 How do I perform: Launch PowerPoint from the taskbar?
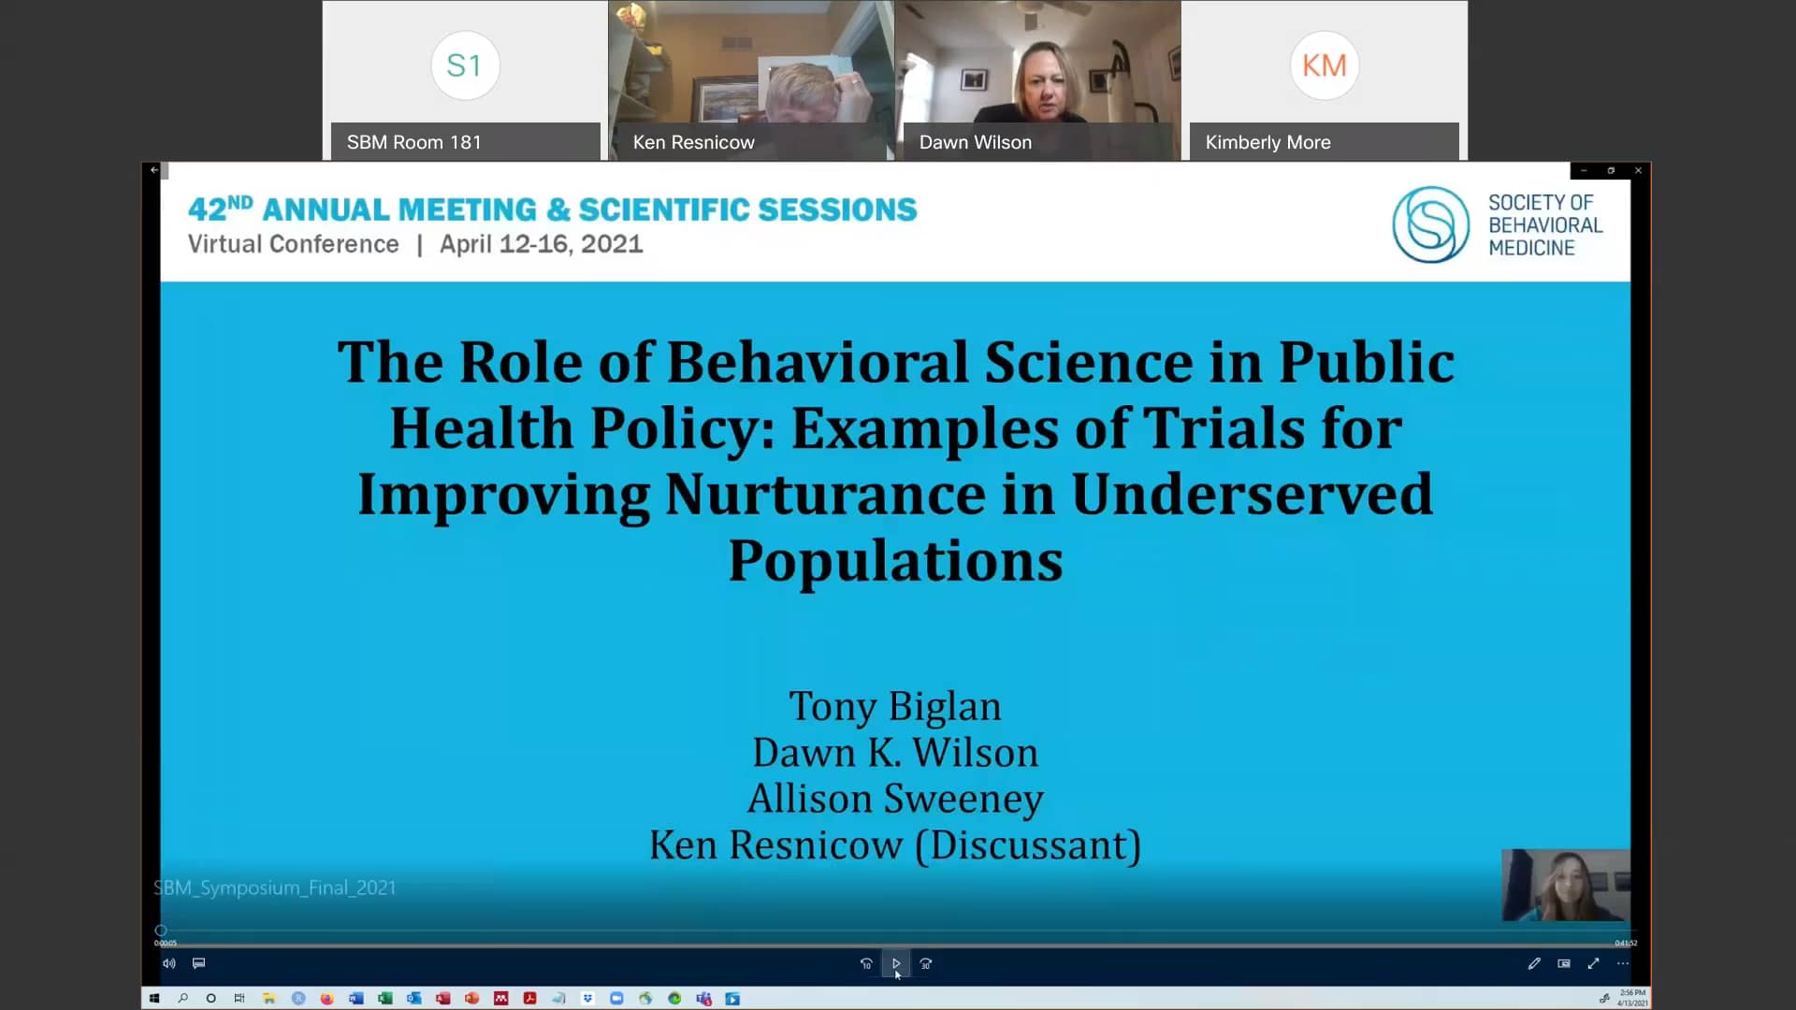click(x=471, y=998)
